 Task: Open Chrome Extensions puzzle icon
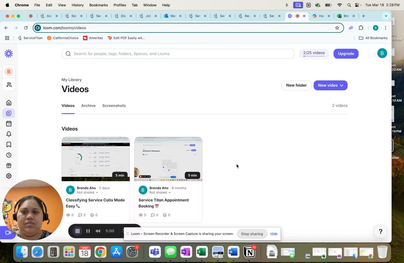point(361,28)
